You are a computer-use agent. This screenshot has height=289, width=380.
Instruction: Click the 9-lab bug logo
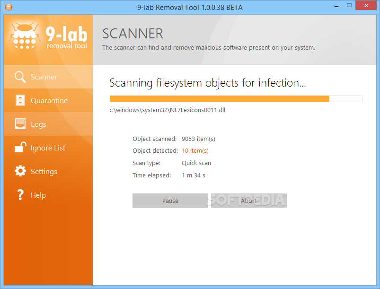point(24,36)
